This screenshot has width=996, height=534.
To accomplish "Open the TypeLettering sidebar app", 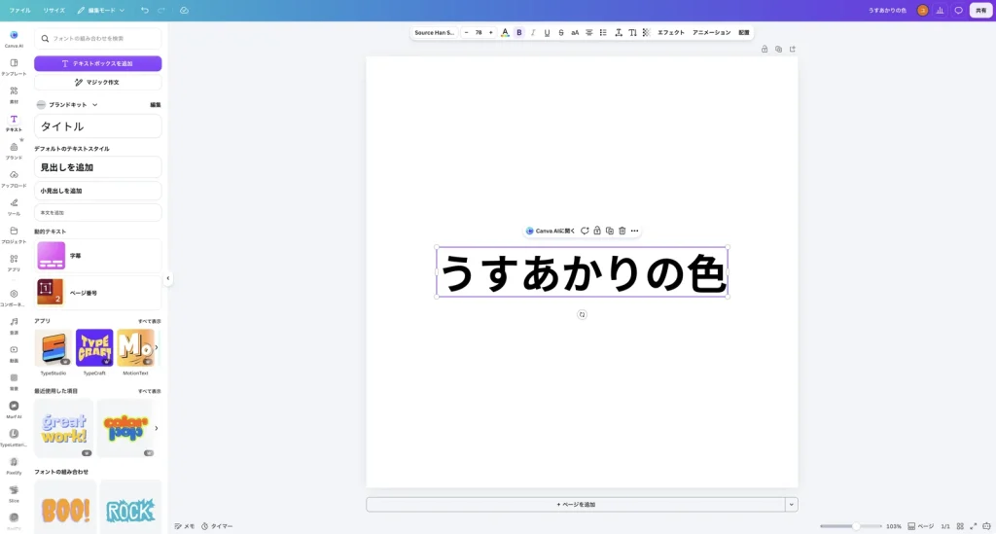I will 14,438.
